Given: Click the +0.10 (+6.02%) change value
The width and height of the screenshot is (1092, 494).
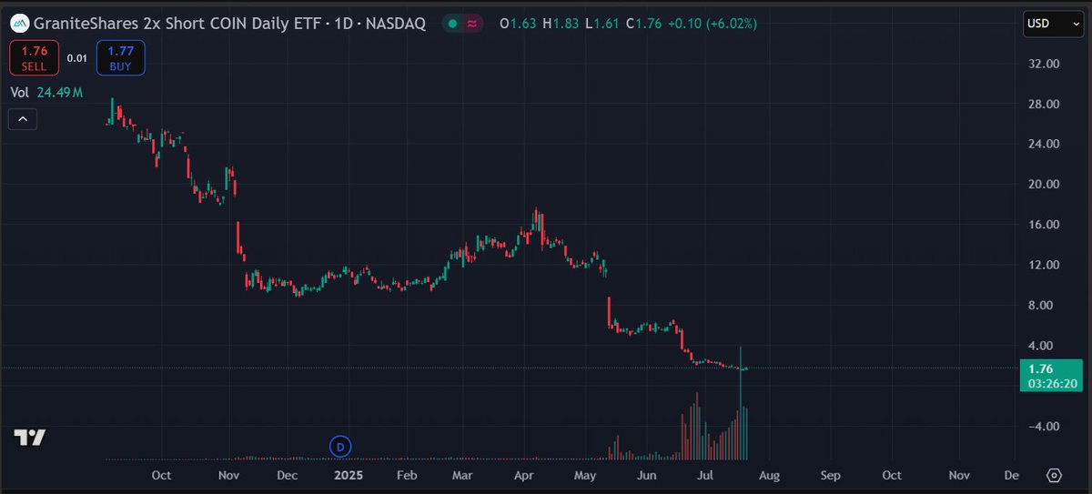Looking at the screenshot, I should coord(713,24).
